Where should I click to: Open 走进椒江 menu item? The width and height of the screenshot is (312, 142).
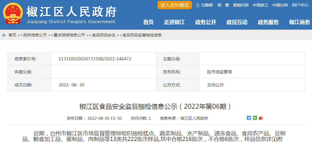coord(175,22)
